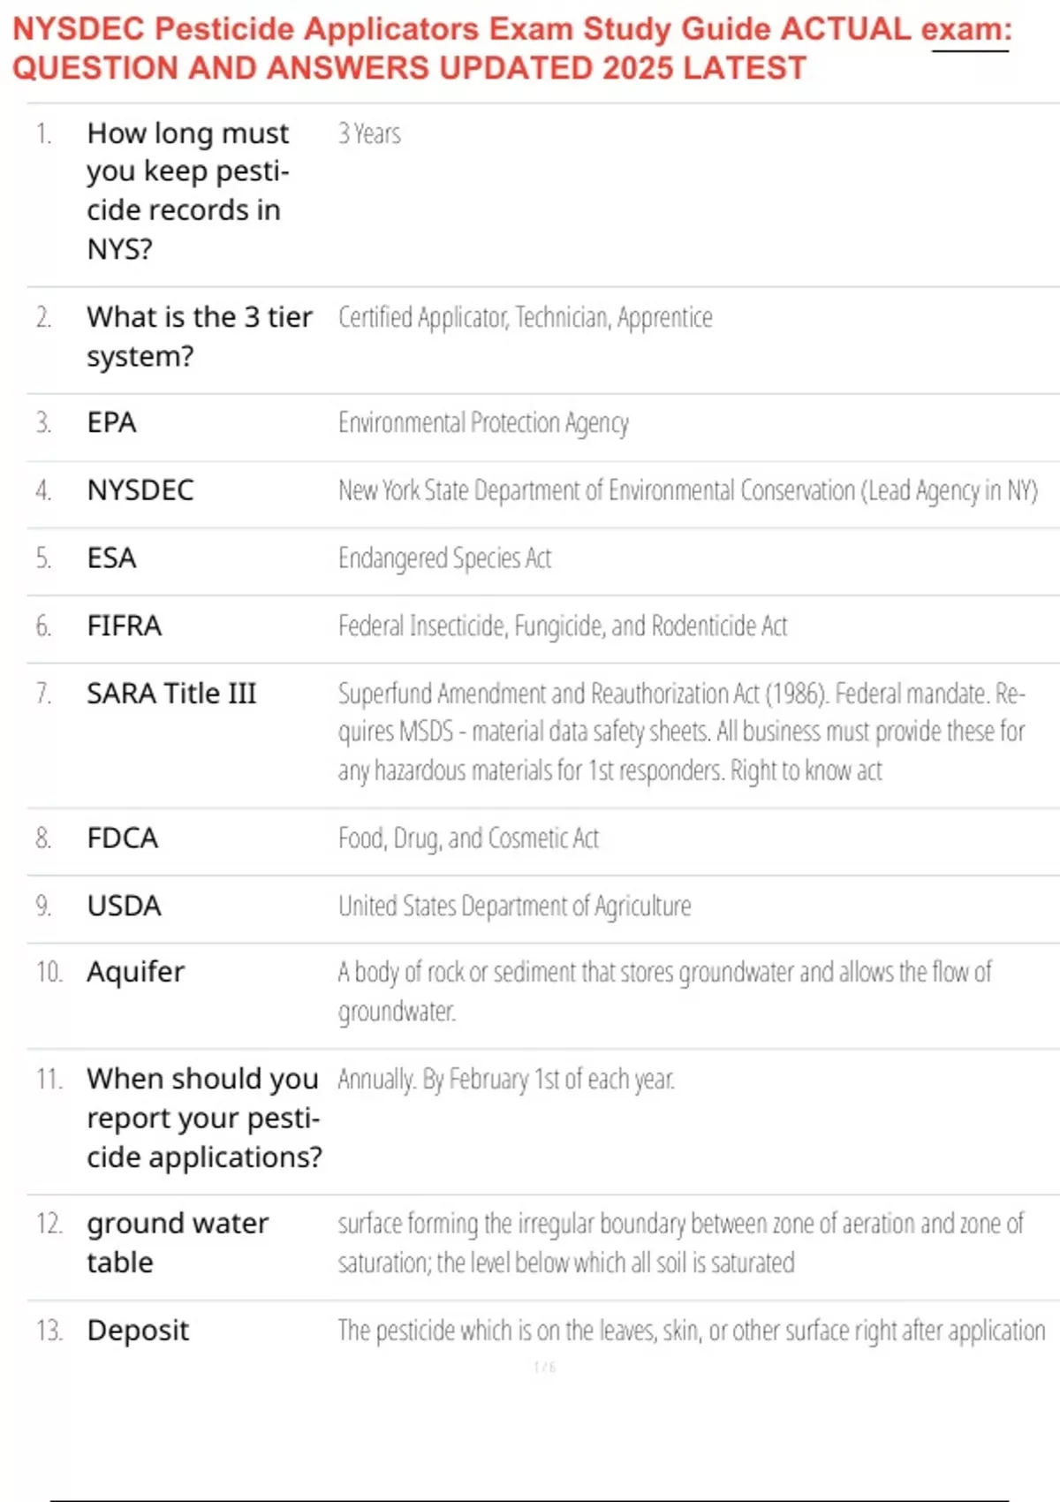Click the red study guide title heading
1060x1502 pixels.
click(512, 48)
